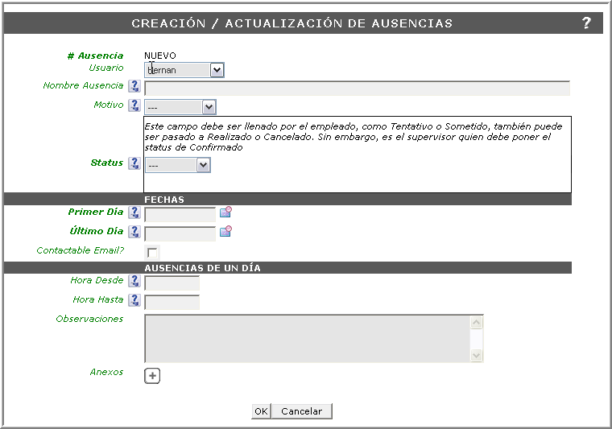Viewport: 612px width, 429px height.
Task: Expand the Status dropdown
Action: (x=203, y=165)
